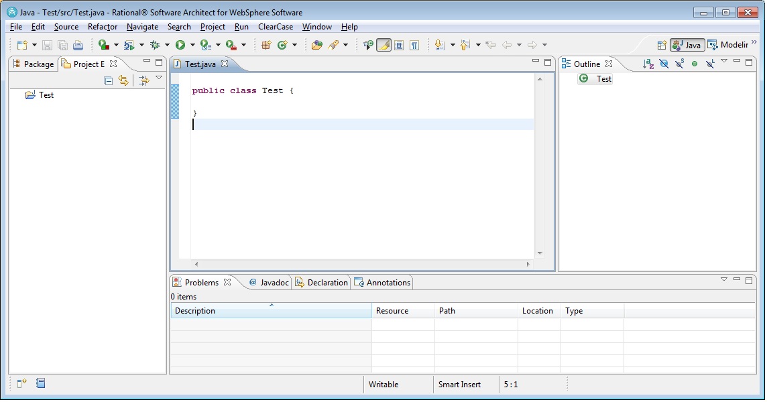
Task: Click the Open Type icon in toolbar
Action: click(317, 45)
